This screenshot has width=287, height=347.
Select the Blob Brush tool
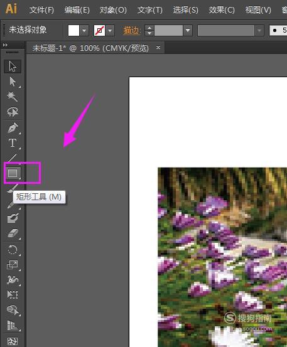pos(13,218)
